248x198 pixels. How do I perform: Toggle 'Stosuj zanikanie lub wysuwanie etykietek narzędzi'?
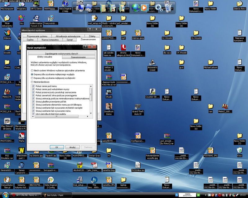click(33, 108)
